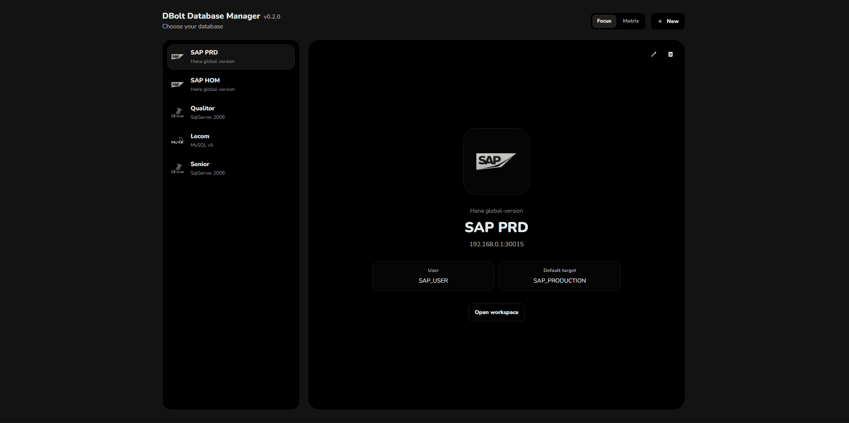Select the Lecom database entry

pyautogui.click(x=231, y=140)
